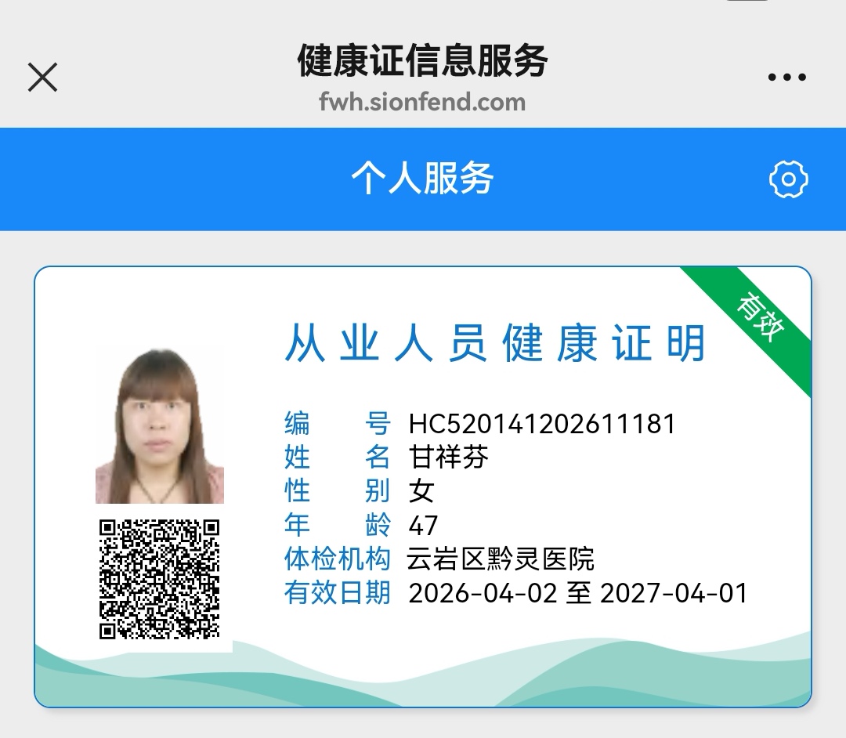Tap the institution name 云岩区黔灵医院
This screenshot has height=738, width=846.
pyautogui.click(x=501, y=559)
